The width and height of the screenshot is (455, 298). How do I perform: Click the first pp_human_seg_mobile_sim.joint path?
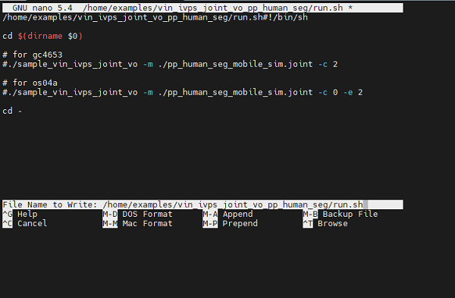click(x=235, y=64)
